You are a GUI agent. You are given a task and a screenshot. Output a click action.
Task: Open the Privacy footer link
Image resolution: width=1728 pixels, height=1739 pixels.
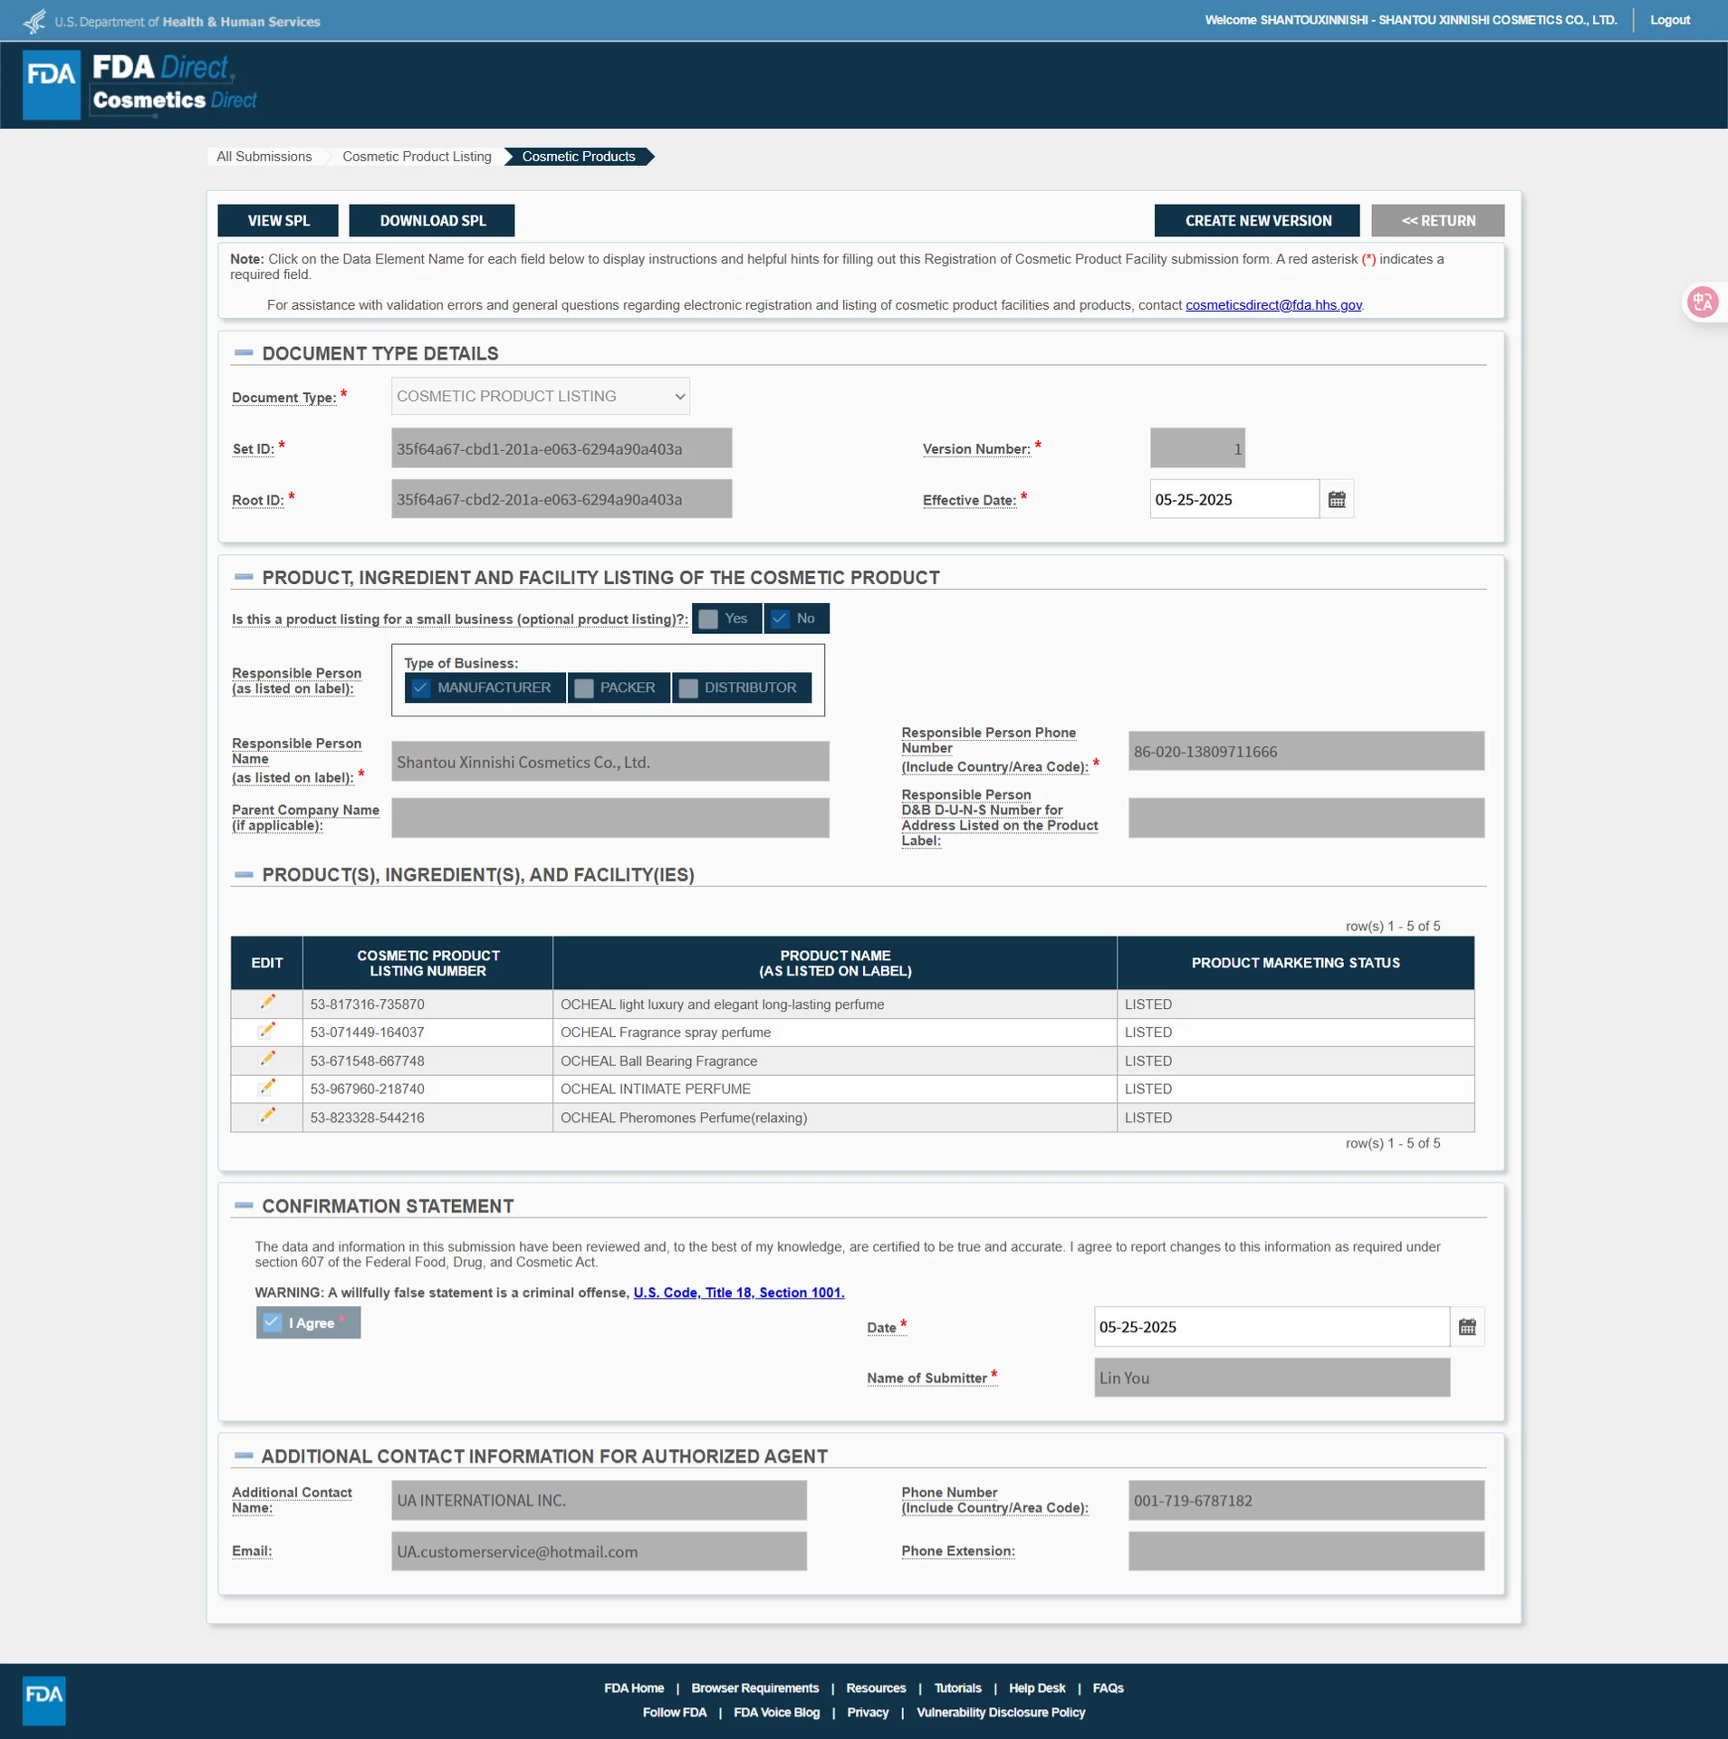(868, 1713)
